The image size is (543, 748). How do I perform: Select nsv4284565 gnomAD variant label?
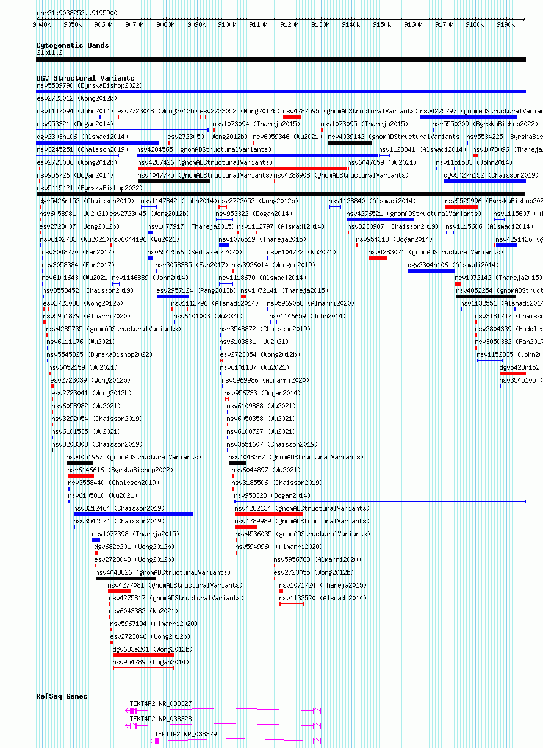(x=204, y=149)
